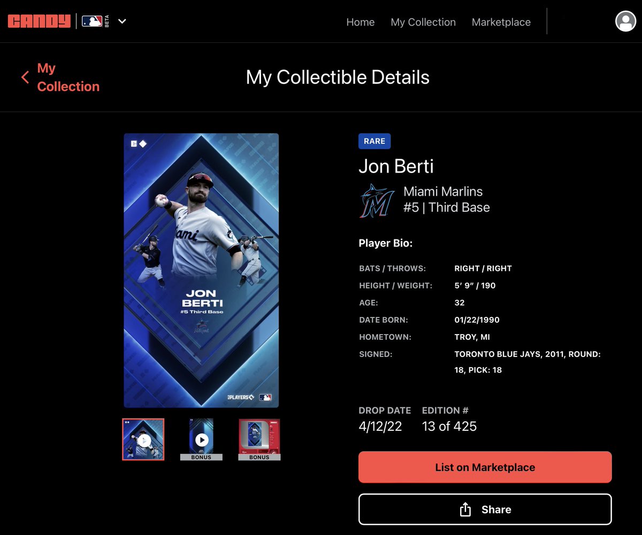Click hometown 'TROY, MI'

click(472, 337)
